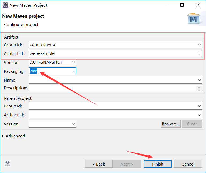Screen dimensions: 206x173
Task: Open the Packaging type dropdown
Action: click(74, 71)
